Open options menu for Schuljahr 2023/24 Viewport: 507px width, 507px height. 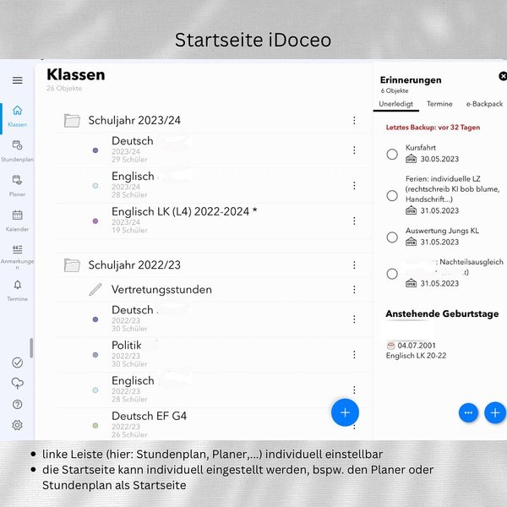[354, 121]
